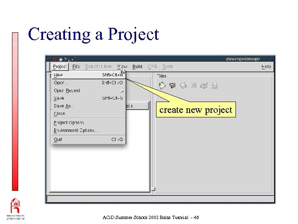Click the hammer build icon in Files toolbar

(204, 85)
